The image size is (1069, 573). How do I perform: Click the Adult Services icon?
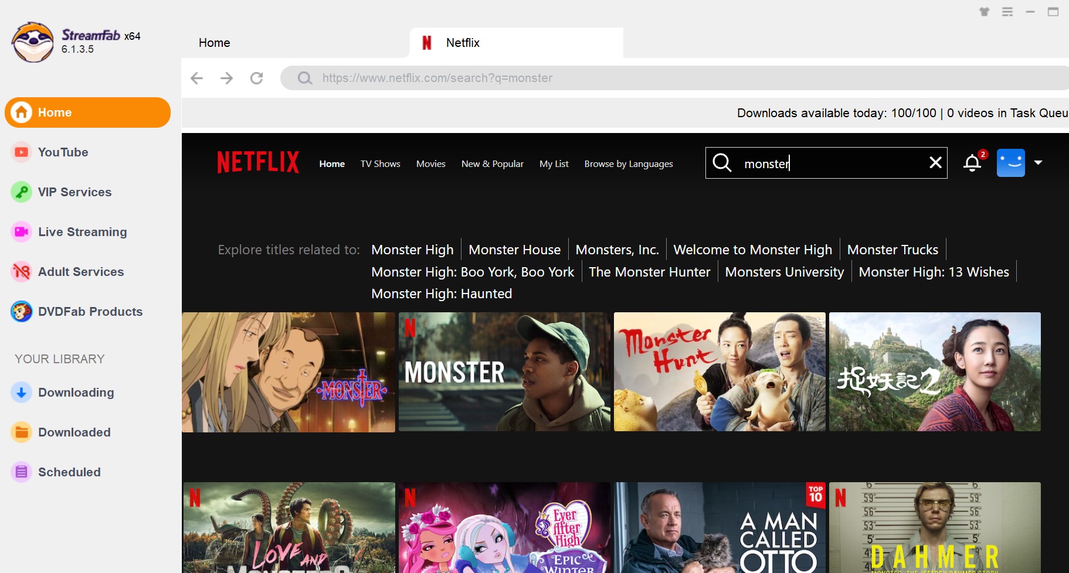coord(22,272)
